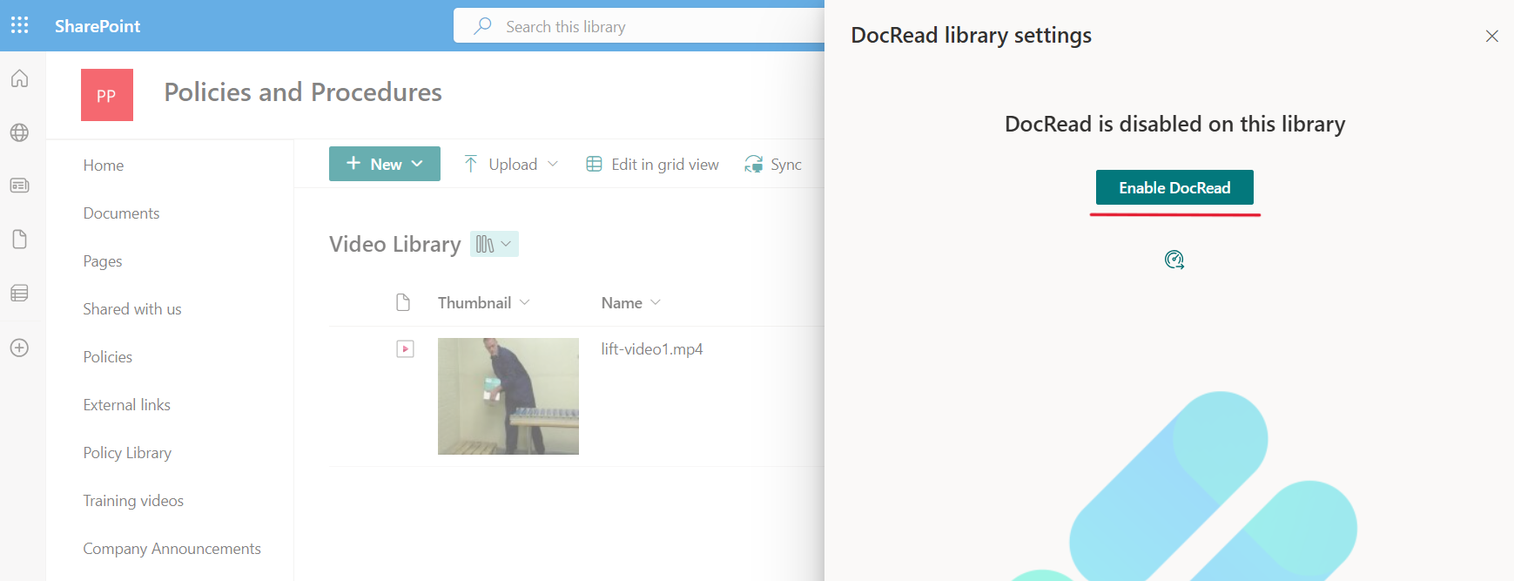
Task: Click the SharePoint brand link
Action: pos(98,26)
